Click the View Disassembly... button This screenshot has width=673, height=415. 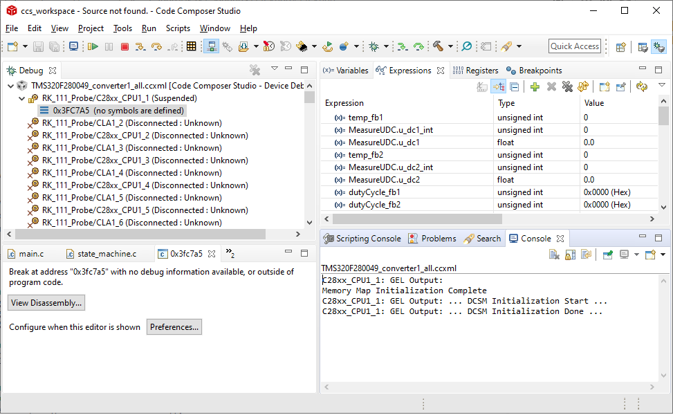[x=46, y=303]
